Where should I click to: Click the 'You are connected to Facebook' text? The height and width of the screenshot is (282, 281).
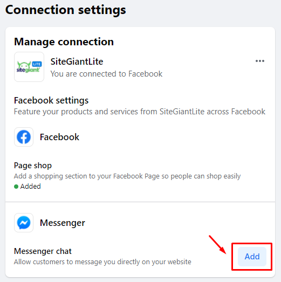tap(106, 74)
